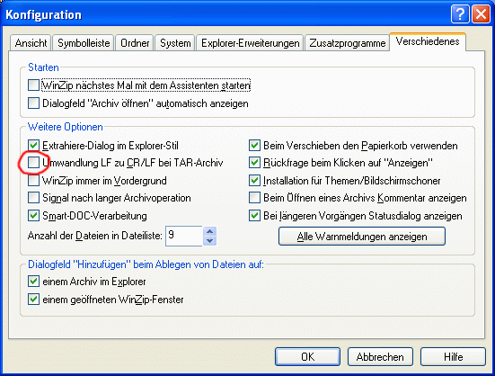The height and width of the screenshot is (376, 495).
Task: Uncheck Extrahiere-Dialog im Explorer-Stil
Action: (33, 146)
